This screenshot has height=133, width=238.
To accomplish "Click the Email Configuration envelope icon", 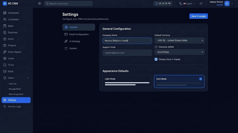I will click(x=66, y=34).
